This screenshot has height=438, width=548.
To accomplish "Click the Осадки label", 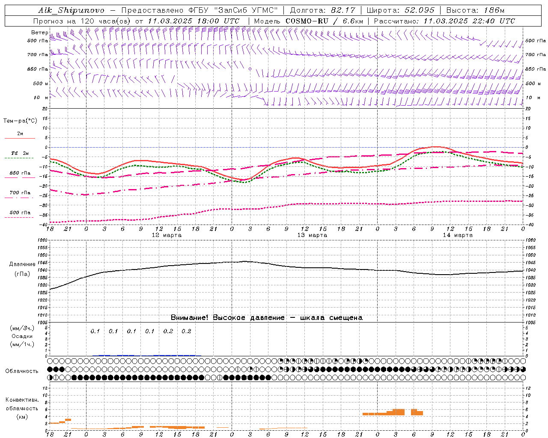I will tap(22, 336).
